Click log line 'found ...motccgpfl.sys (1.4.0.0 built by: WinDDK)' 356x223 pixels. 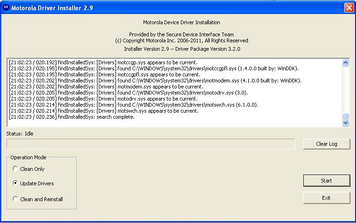pyautogui.click(x=154, y=68)
